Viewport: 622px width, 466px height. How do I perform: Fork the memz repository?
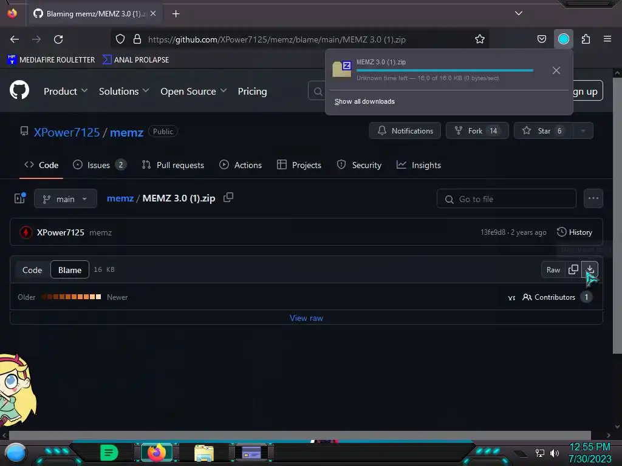pos(477,131)
